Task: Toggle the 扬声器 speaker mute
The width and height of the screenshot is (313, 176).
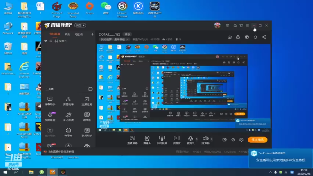Action: pyautogui.click(x=205, y=140)
